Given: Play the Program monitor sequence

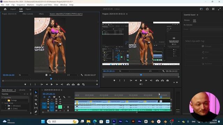Looking at the screenshot, I should coord(141,80).
